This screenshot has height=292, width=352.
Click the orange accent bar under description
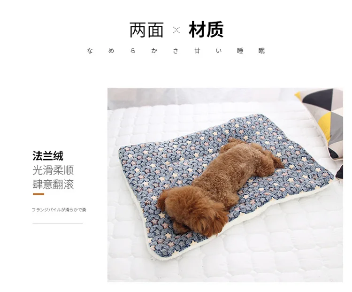click(38, 194)
